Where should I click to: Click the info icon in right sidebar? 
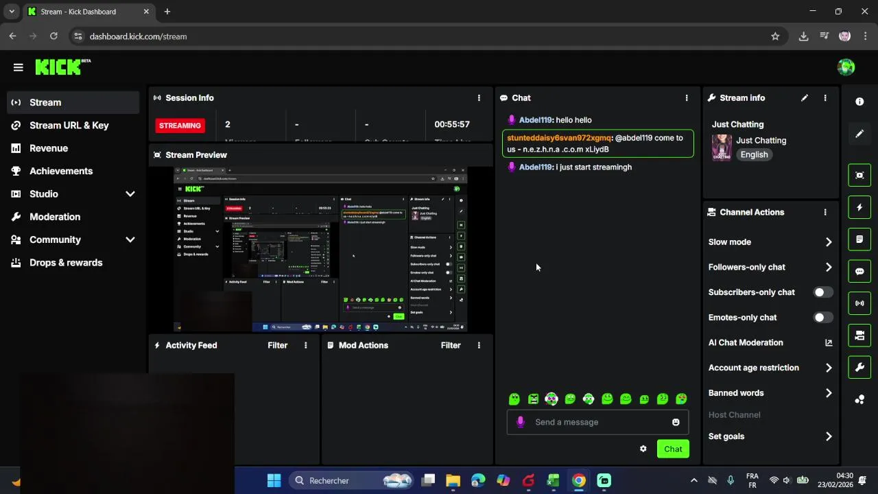(x=859, y=102)
